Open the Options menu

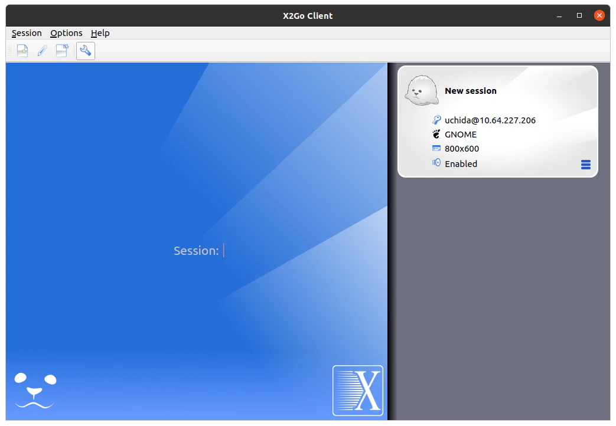[66, 33]
